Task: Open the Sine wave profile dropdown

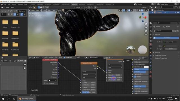Action: pos(89,77)
